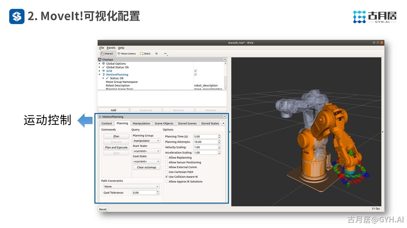
Task: Choose the Select tool in toolbar
Action: 145,54
